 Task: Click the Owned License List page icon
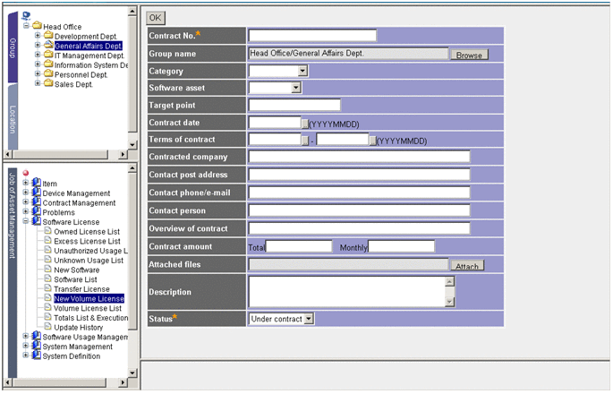click(x=48, y=232)
